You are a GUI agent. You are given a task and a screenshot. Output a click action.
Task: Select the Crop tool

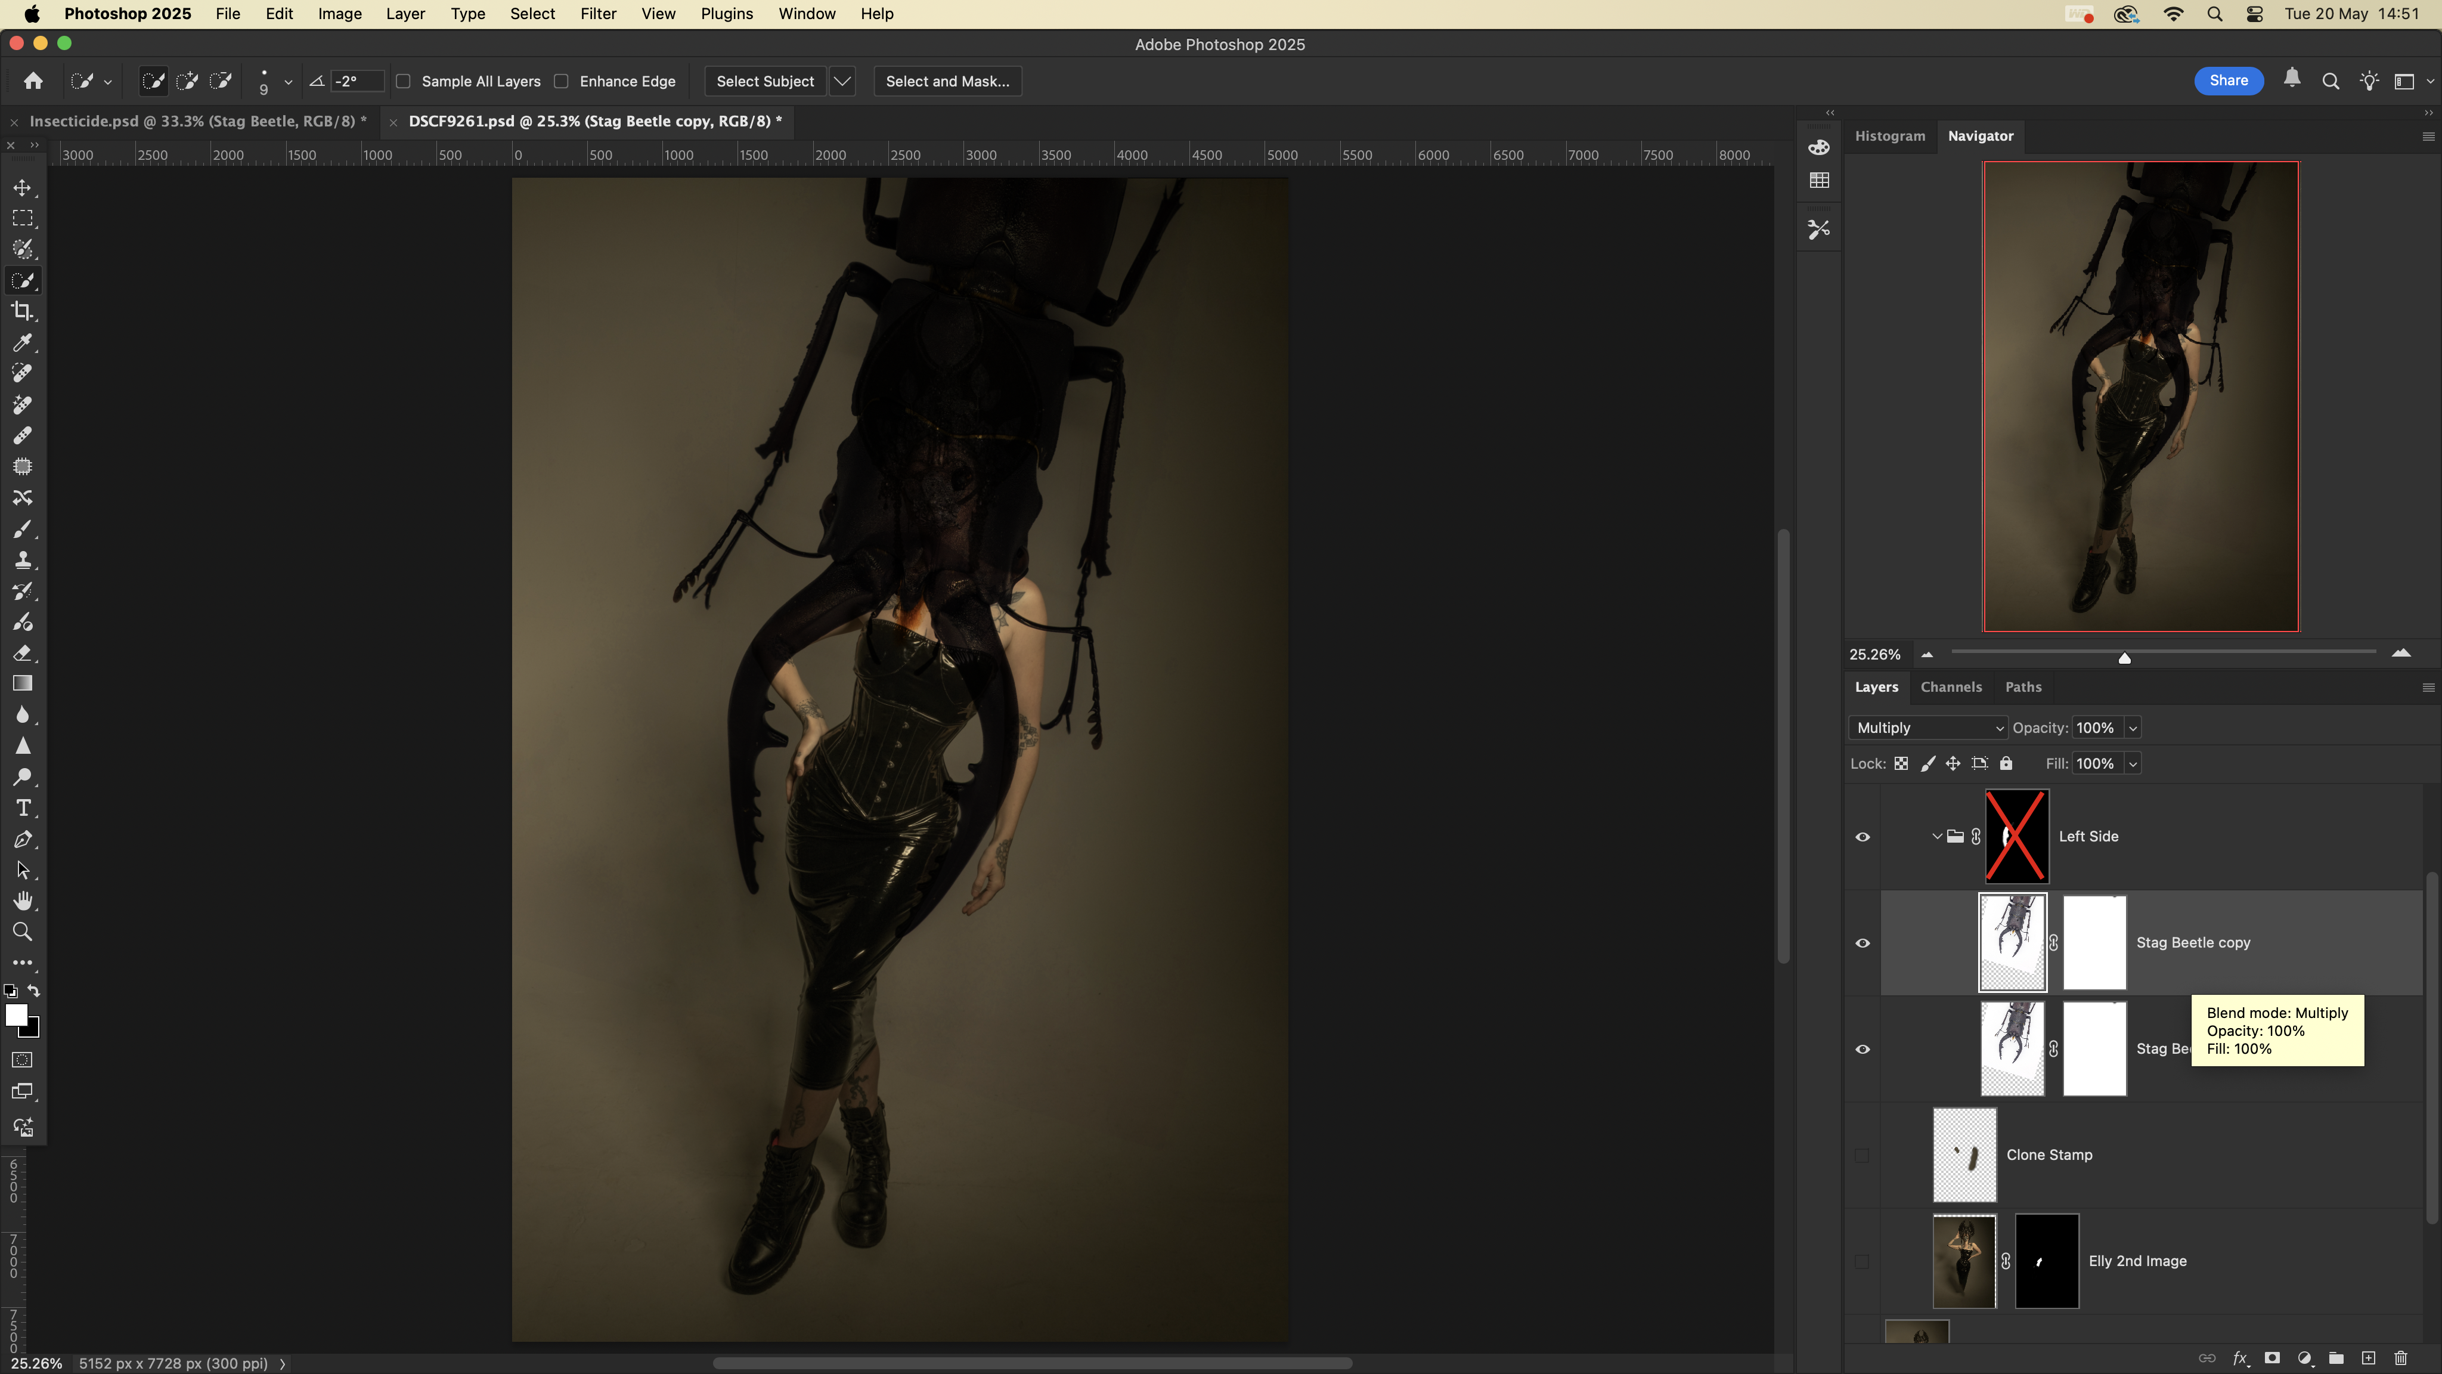point(23,312)
